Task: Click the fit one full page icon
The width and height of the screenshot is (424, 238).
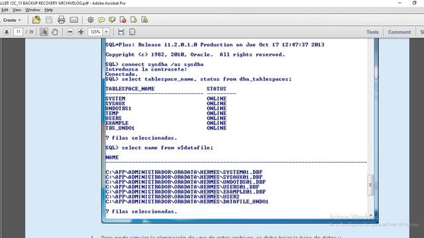Action: [x=132, y=32]
